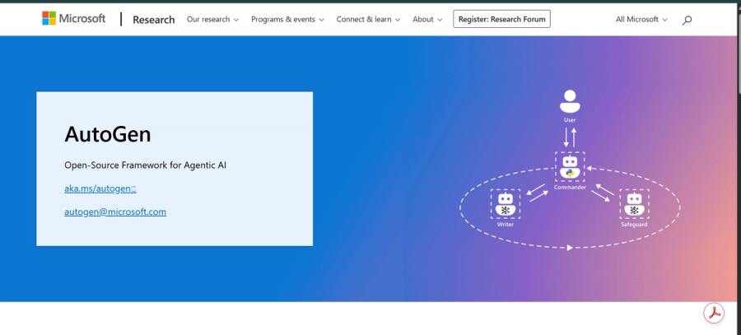
Task: Click the User figure in diagram
Action: [570, 101]
